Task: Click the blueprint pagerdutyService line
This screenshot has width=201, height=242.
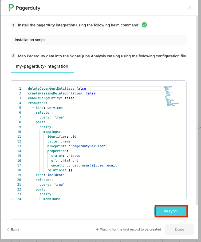Action: [x=77, y=146]
